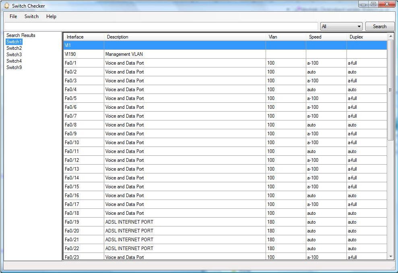398x273 pixels.
Task: Select the Fa0/15 interface cell
Action: [x=84, y=187]
